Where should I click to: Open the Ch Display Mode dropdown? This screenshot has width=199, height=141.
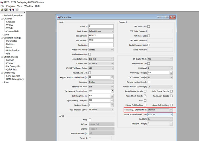point(160,59)
